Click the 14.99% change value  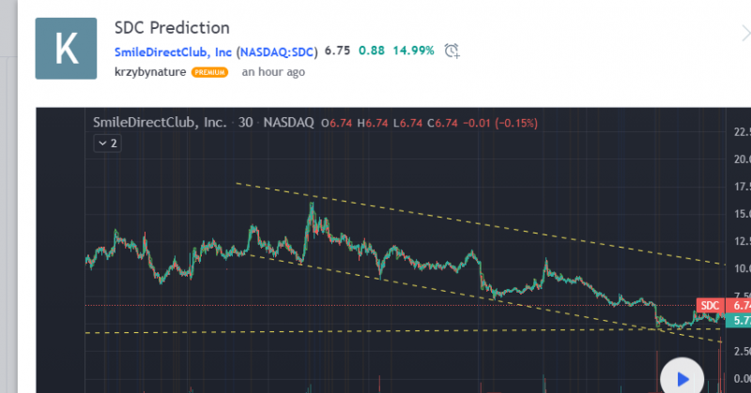[413, 51]
